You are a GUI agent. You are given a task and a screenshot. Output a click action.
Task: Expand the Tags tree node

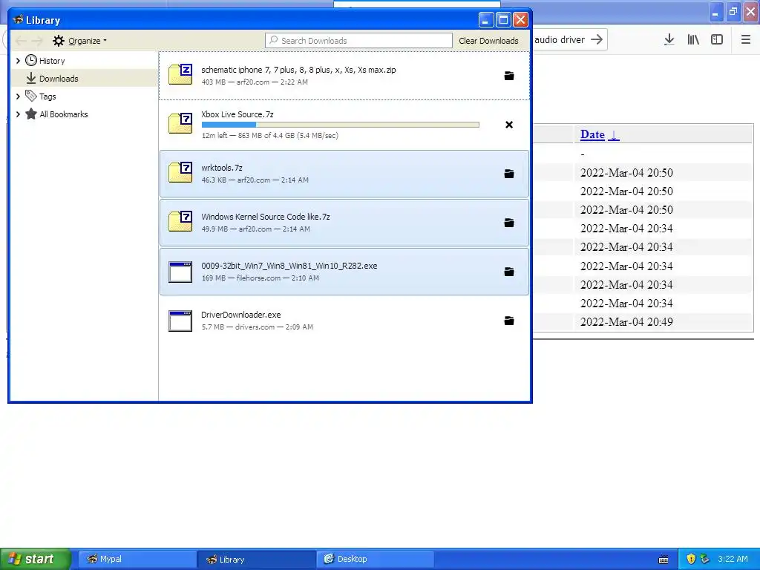pos(18,96)
